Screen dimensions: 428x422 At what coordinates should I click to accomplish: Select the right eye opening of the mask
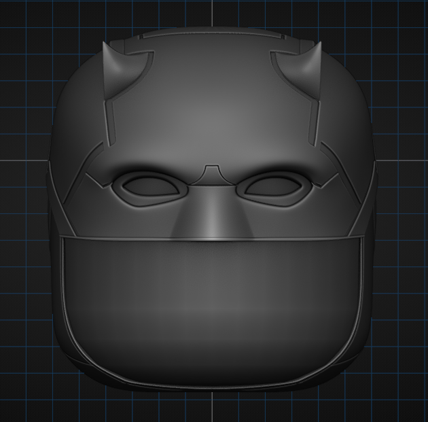point(274,186)
